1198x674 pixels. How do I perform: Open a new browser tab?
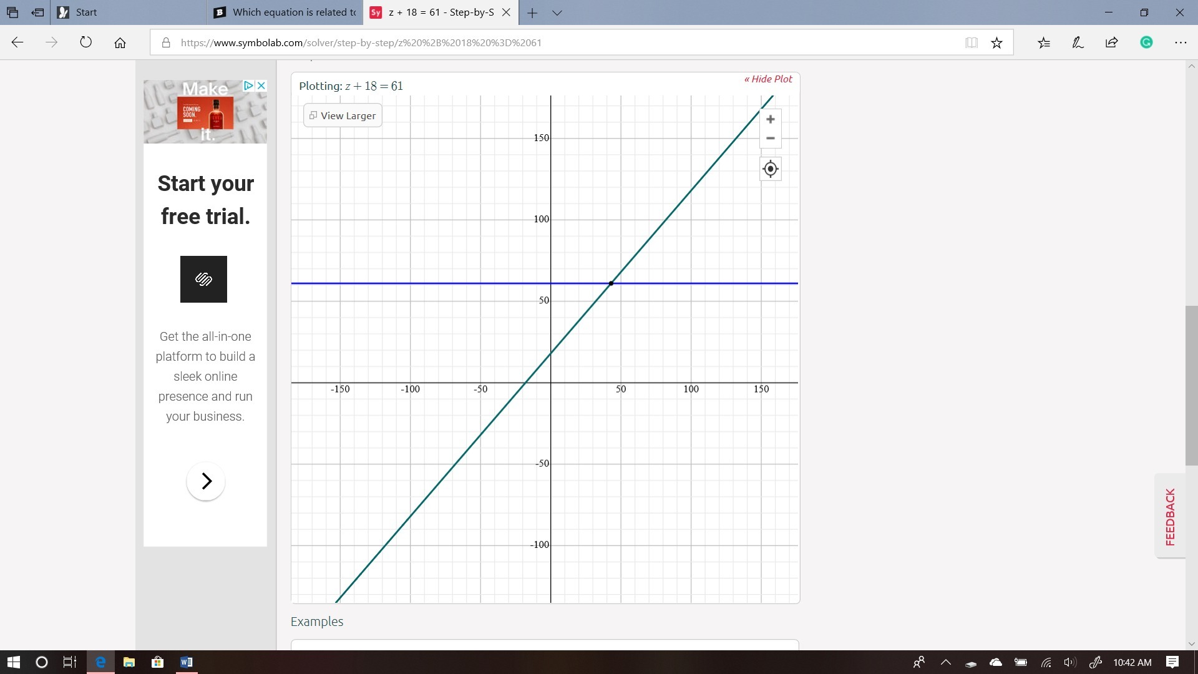point(532,12)
